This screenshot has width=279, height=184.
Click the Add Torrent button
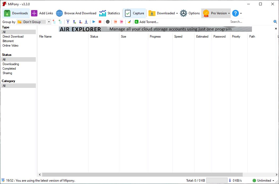click(146, 22)
